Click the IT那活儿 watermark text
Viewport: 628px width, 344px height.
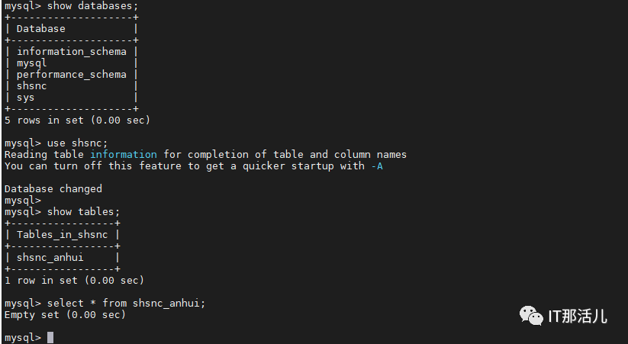(577, 317)
